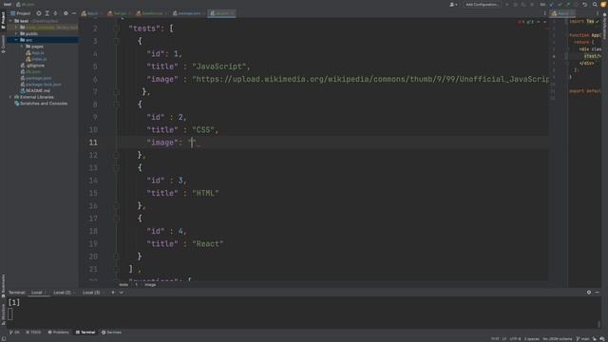Viewport: 608px width, 342px height.
Task: Toggle the fold end marker on line 12
Action: click(116, 155)
